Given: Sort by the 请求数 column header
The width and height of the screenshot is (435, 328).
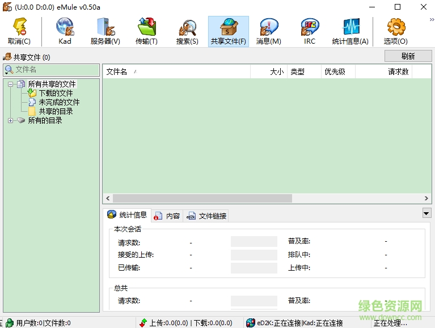Looking at the screenshot, I should click(384, 72).
